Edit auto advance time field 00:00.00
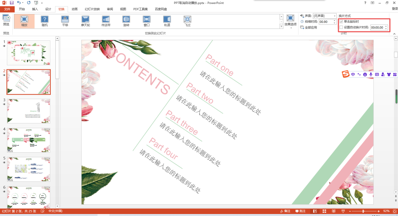This screenshot has height=216, width=398. (x=377, y=28)
